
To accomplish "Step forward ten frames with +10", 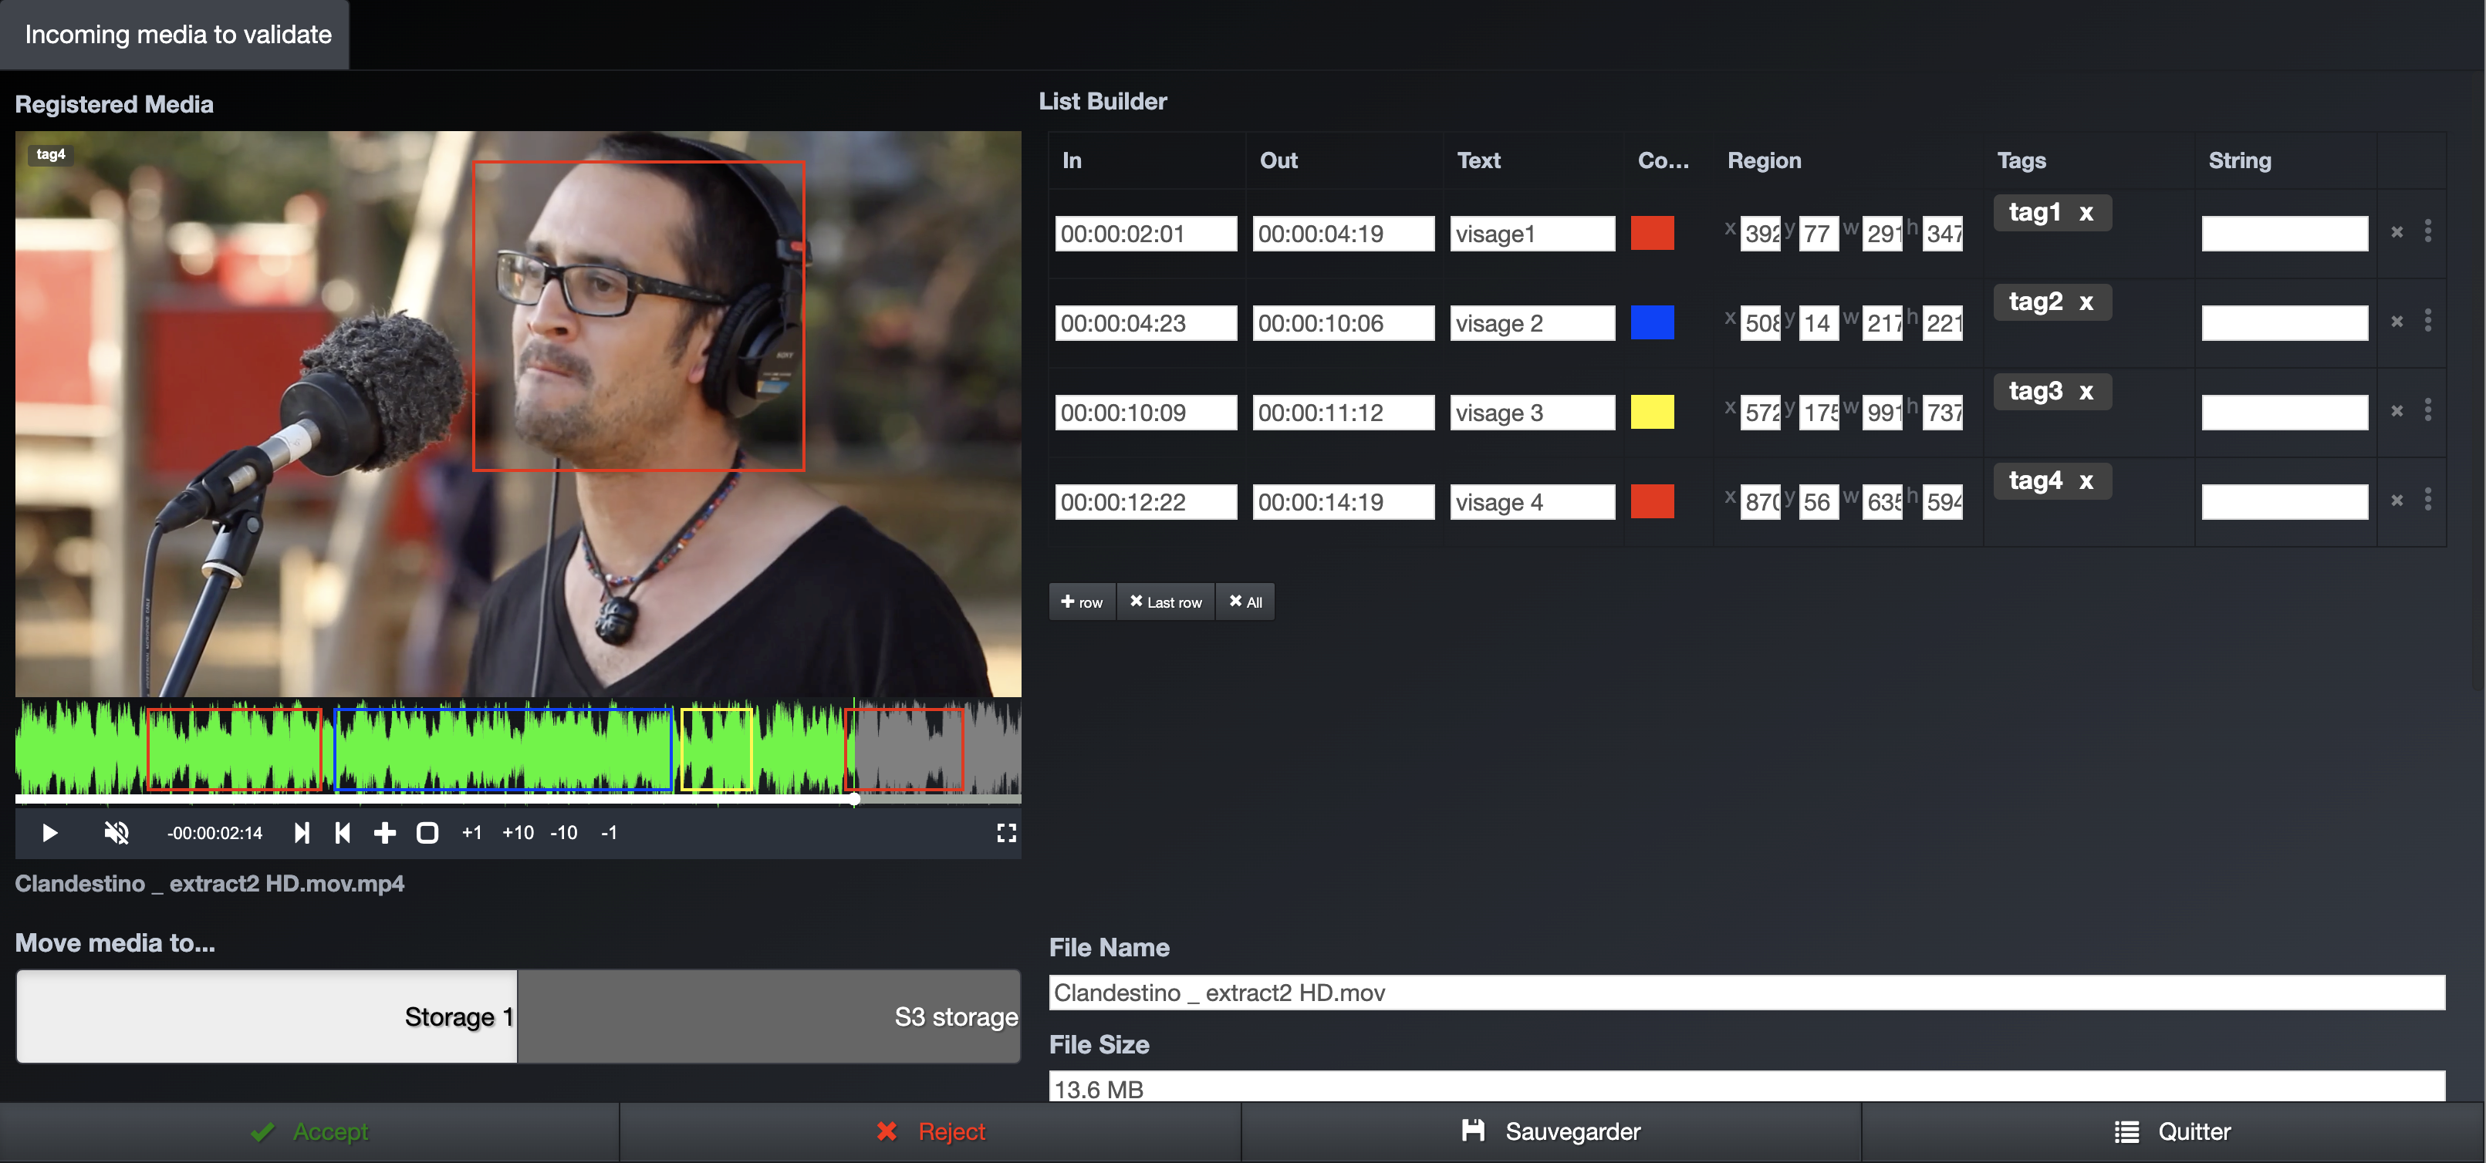I will (x=517, y=832).
